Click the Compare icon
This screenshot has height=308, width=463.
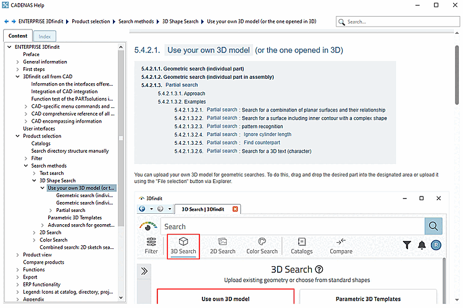tap(341, 241)
